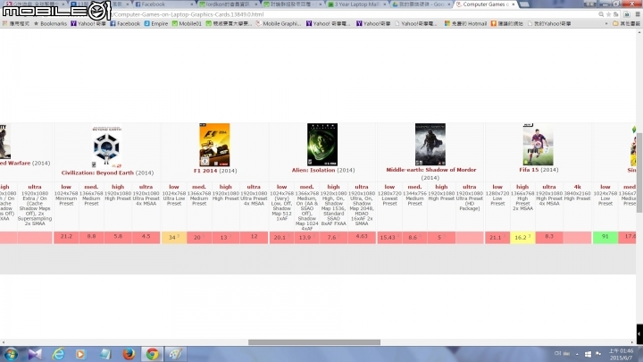Open the Facebook bookmark in bookmarks bar

coord(125,24)
